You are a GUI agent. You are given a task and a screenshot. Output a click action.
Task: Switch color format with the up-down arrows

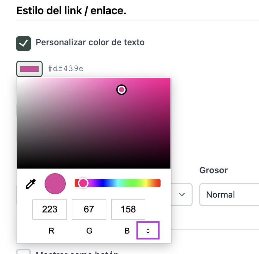pos(148,231)
